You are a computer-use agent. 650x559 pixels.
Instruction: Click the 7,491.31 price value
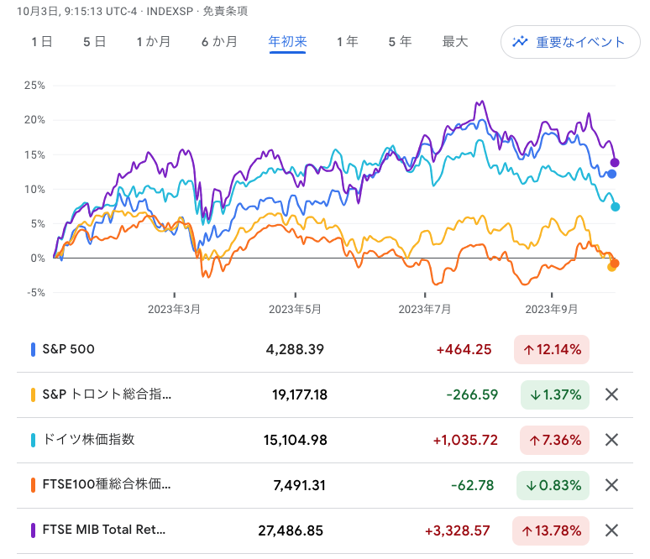tap(299, 485)
